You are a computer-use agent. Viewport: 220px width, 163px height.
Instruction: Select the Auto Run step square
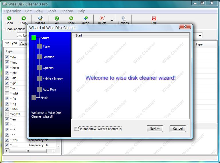(x=40, y=89)
